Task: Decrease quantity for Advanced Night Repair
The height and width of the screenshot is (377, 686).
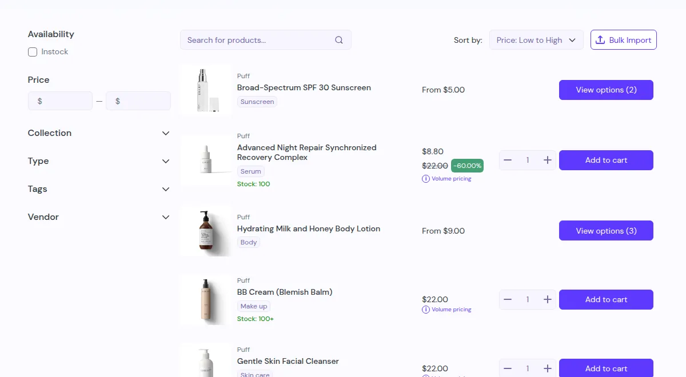Action: click(508, 160)
